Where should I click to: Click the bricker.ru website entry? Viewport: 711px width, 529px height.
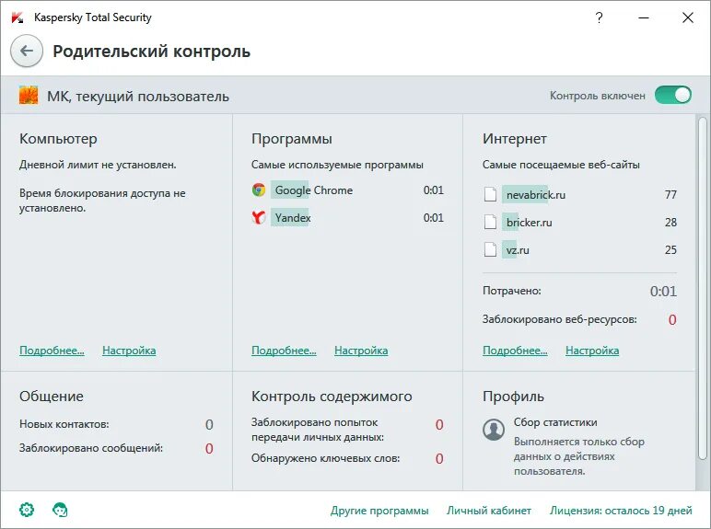pyautogui.click(x=528, y=223)
